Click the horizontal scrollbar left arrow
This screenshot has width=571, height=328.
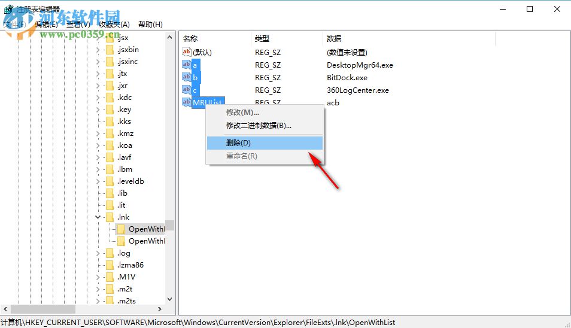click(5, 309)
